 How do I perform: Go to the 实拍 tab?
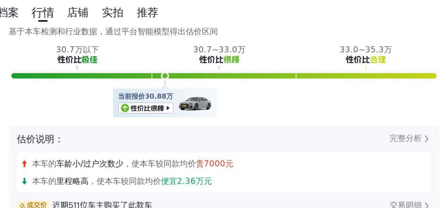(112, 13)
